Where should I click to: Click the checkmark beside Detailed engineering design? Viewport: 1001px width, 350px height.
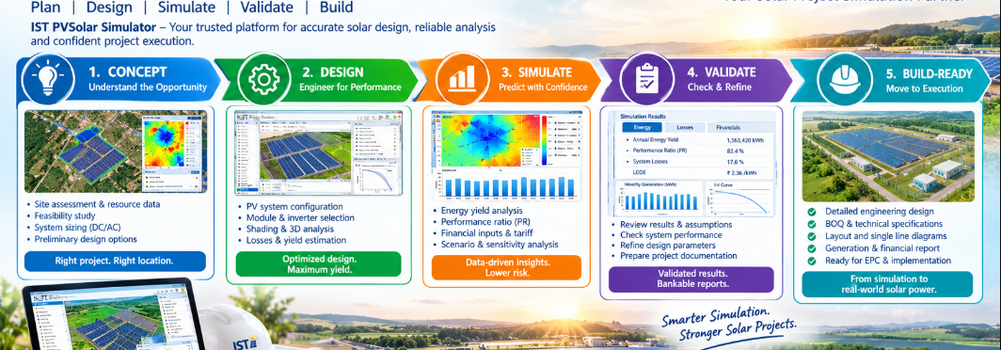[x=811, y=212]
